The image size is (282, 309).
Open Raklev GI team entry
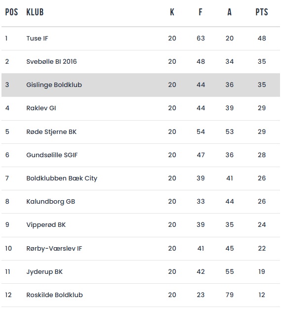(41, 108)
